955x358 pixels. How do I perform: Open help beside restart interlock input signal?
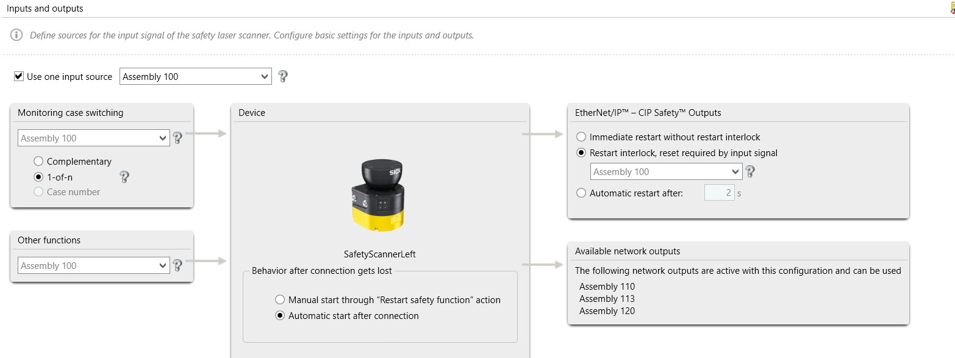click(750, 171)
